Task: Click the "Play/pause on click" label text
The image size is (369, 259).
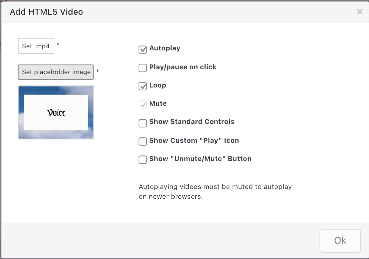Action: click(x=183, y=67)
